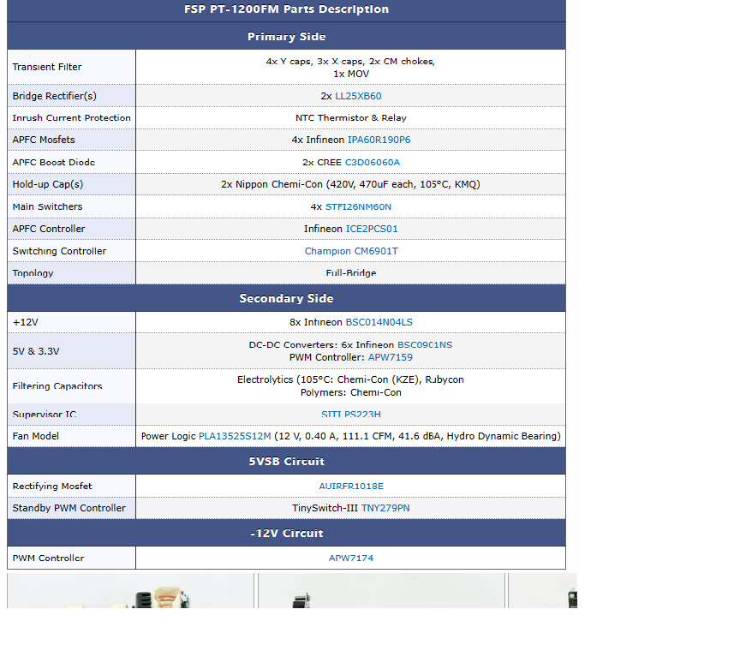Select the -12V PWM Controller row label
The height and width of the screenshot is (645, 740).
[48, 558]
